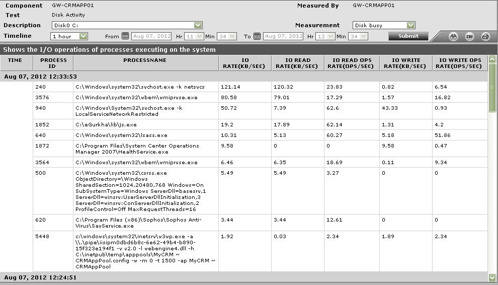
Task: Click the PROCESSNAME column header
Action: click(x=146, y=63)
